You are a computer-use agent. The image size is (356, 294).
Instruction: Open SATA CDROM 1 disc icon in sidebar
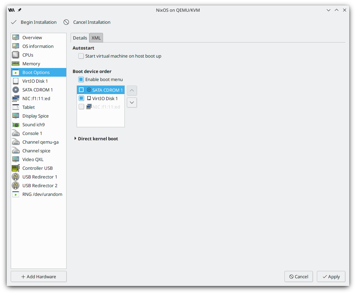click(16, 90)
